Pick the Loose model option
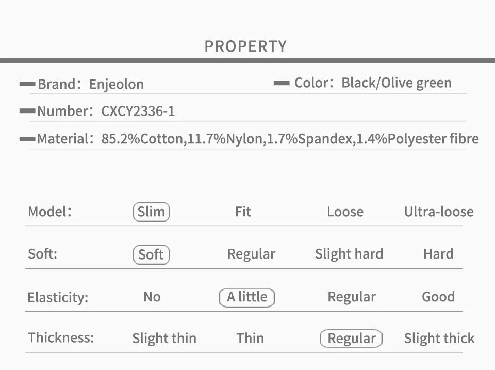The width and height of the screenshot is (495, 370). [x=345, y=212]
